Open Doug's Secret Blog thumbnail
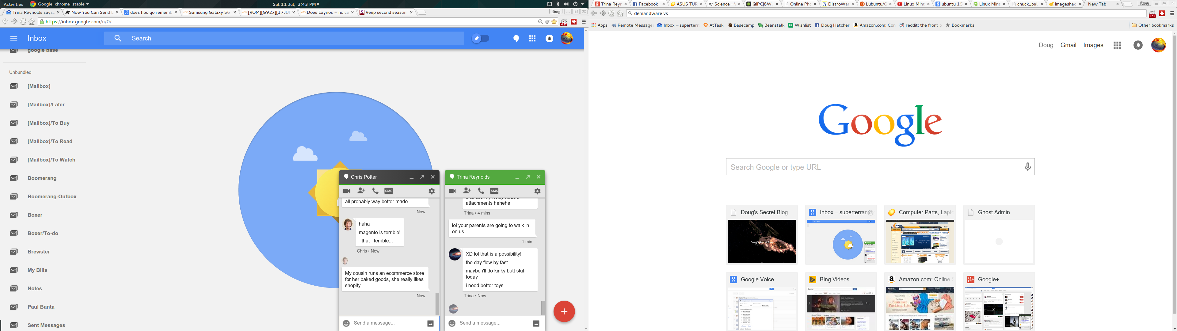The width and height of the screenshot is (1177, 331). tap(762, 235)
